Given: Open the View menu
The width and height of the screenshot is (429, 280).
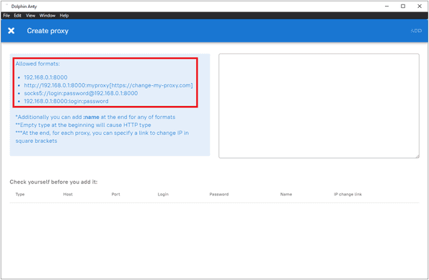Looking at the screenshot, I should [x=30, y=16].
